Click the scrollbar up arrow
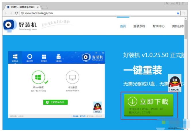Image resolution: width=191 pixels, height=131 pixels. coord(186,18)
